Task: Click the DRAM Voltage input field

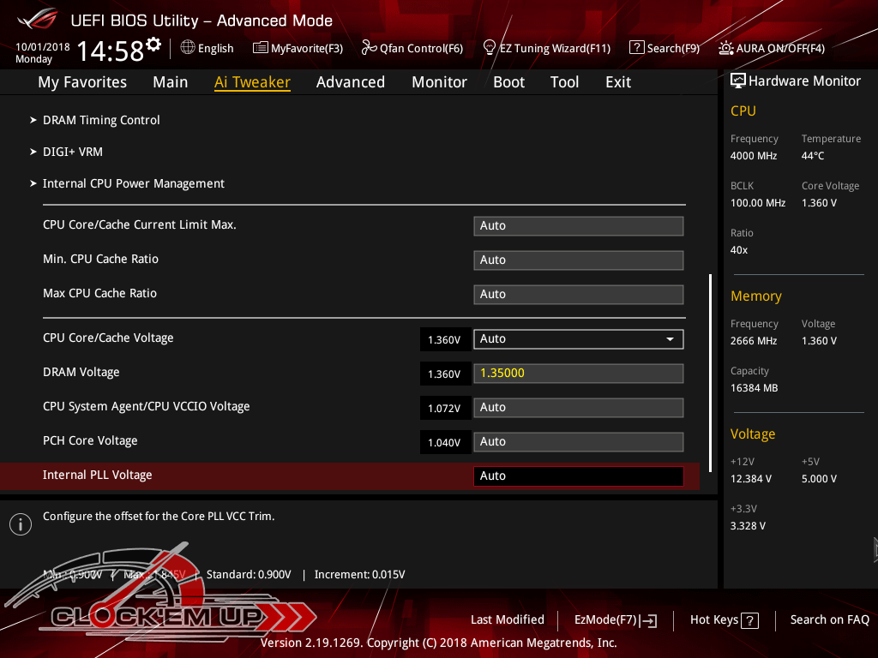Action: point(578,374)
